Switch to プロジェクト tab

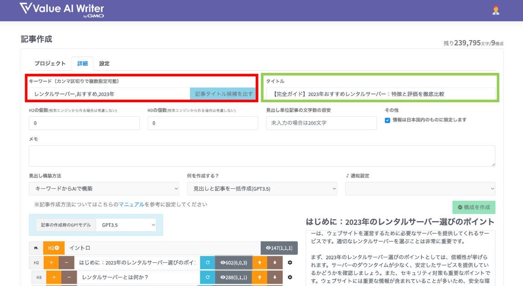pyautogui.click(x=50, y=63)
